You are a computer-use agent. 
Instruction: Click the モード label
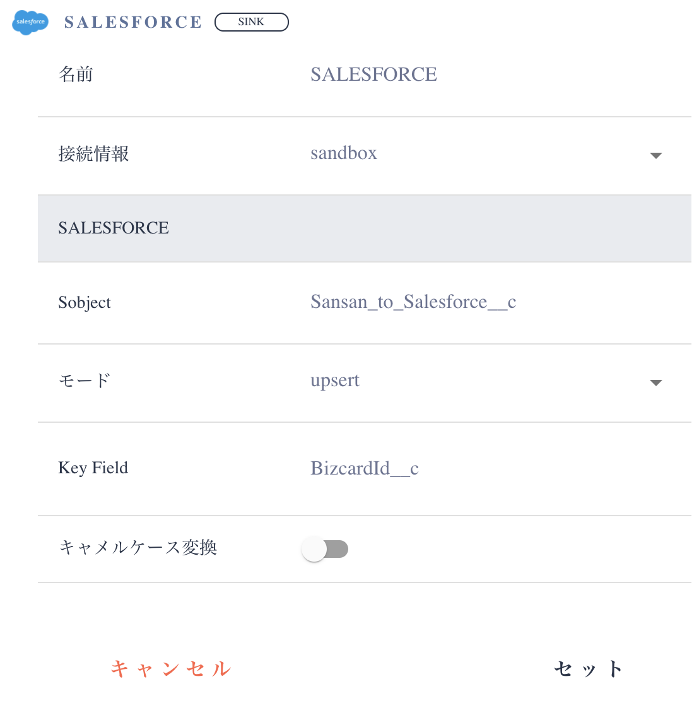click(85, 381)
